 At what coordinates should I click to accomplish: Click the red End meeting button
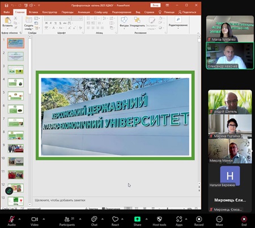click(244, 221)
